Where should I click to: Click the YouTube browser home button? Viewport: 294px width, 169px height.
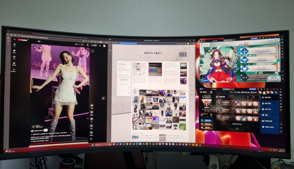[x=15, y=35]
